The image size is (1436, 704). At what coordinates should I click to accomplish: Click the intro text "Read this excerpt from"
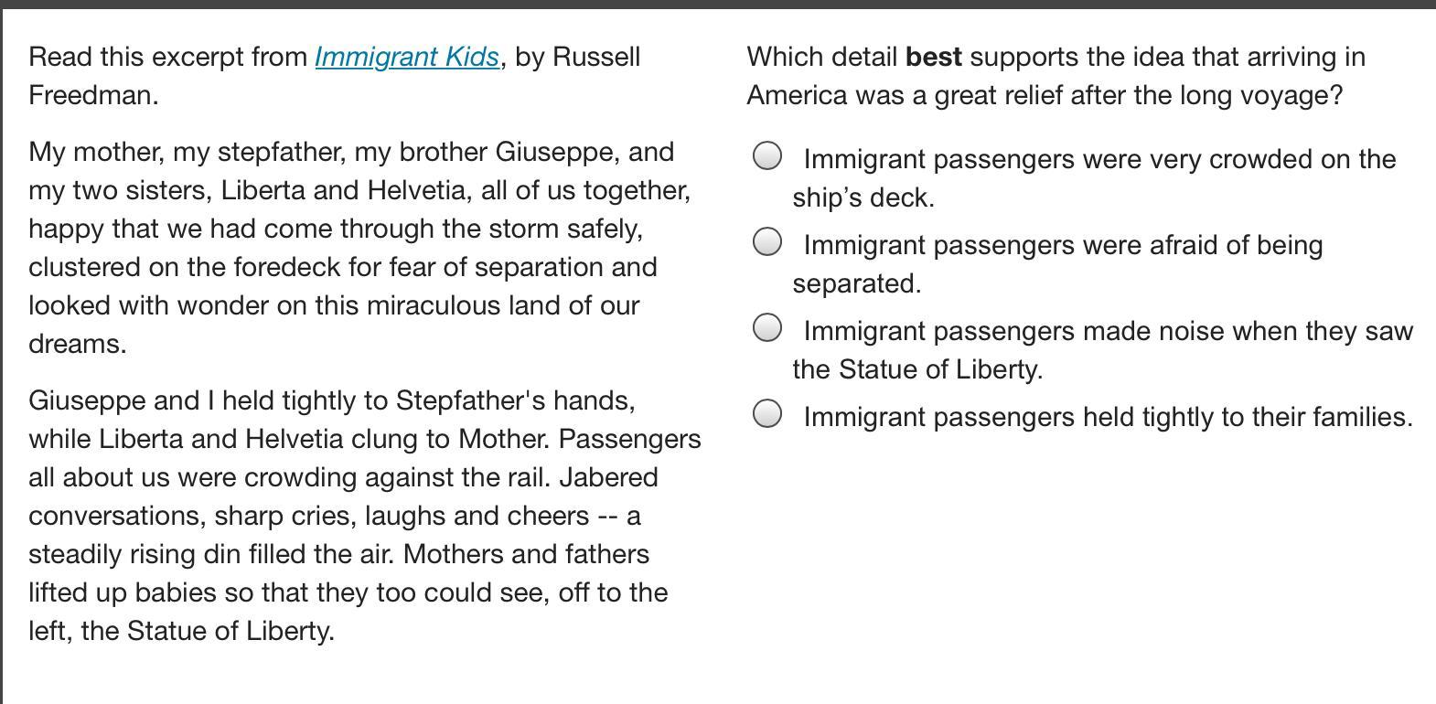[x=168, y=57]
